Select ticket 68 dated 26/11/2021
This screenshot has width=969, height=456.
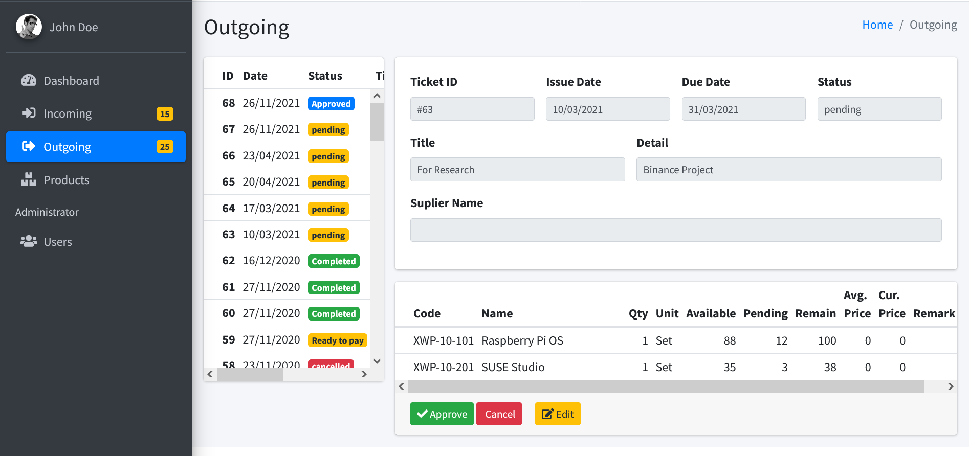click(287, 103)
